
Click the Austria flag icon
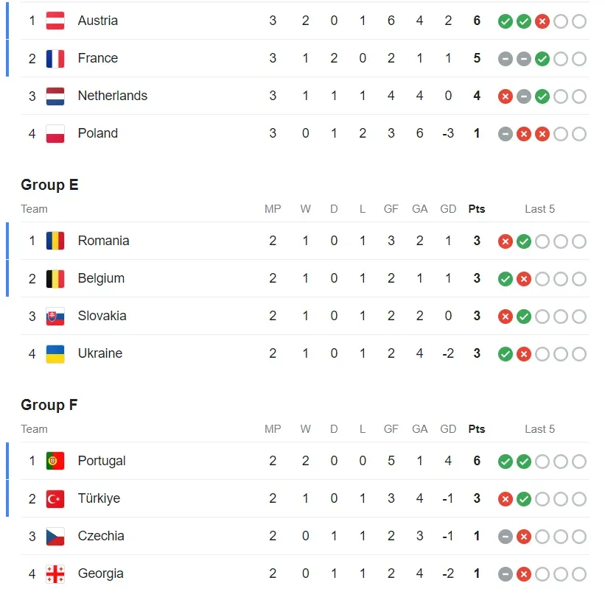click(x=55, y=21)
